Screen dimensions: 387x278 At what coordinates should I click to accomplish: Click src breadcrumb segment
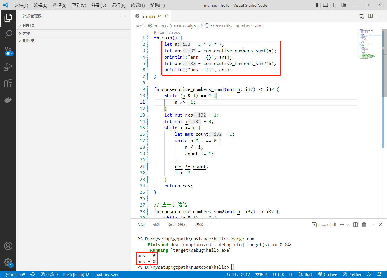(x=139, y=26)
